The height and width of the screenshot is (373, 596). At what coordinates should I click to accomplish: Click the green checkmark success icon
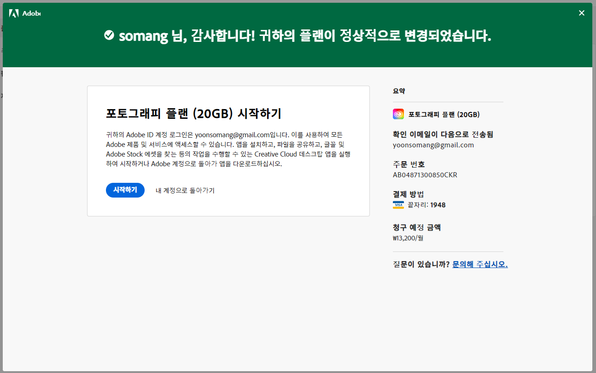click(x=109, y=35)
